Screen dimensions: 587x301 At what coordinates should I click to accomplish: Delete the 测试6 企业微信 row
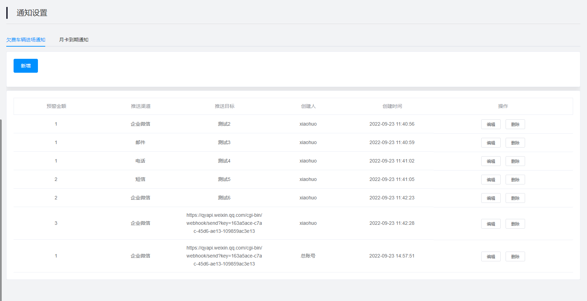point(515,198)
